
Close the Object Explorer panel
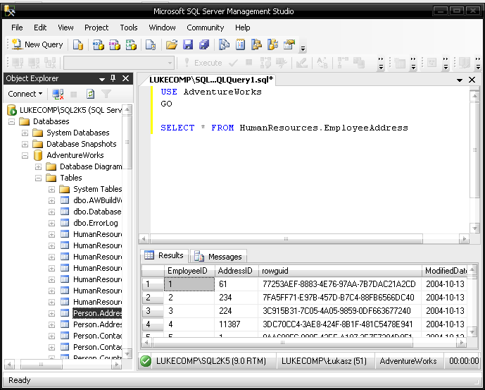(125, 78)
